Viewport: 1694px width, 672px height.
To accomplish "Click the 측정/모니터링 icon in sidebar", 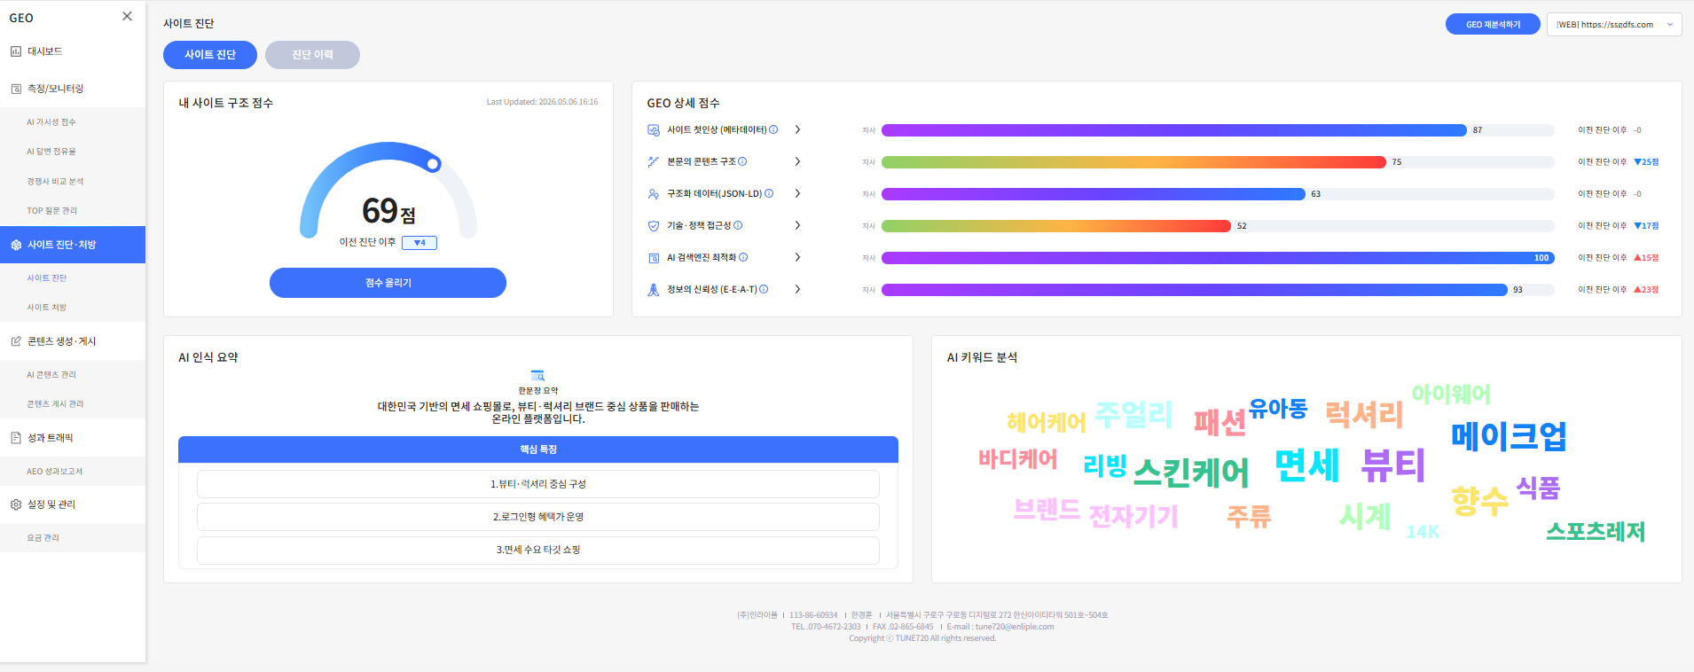I will 16,89.
